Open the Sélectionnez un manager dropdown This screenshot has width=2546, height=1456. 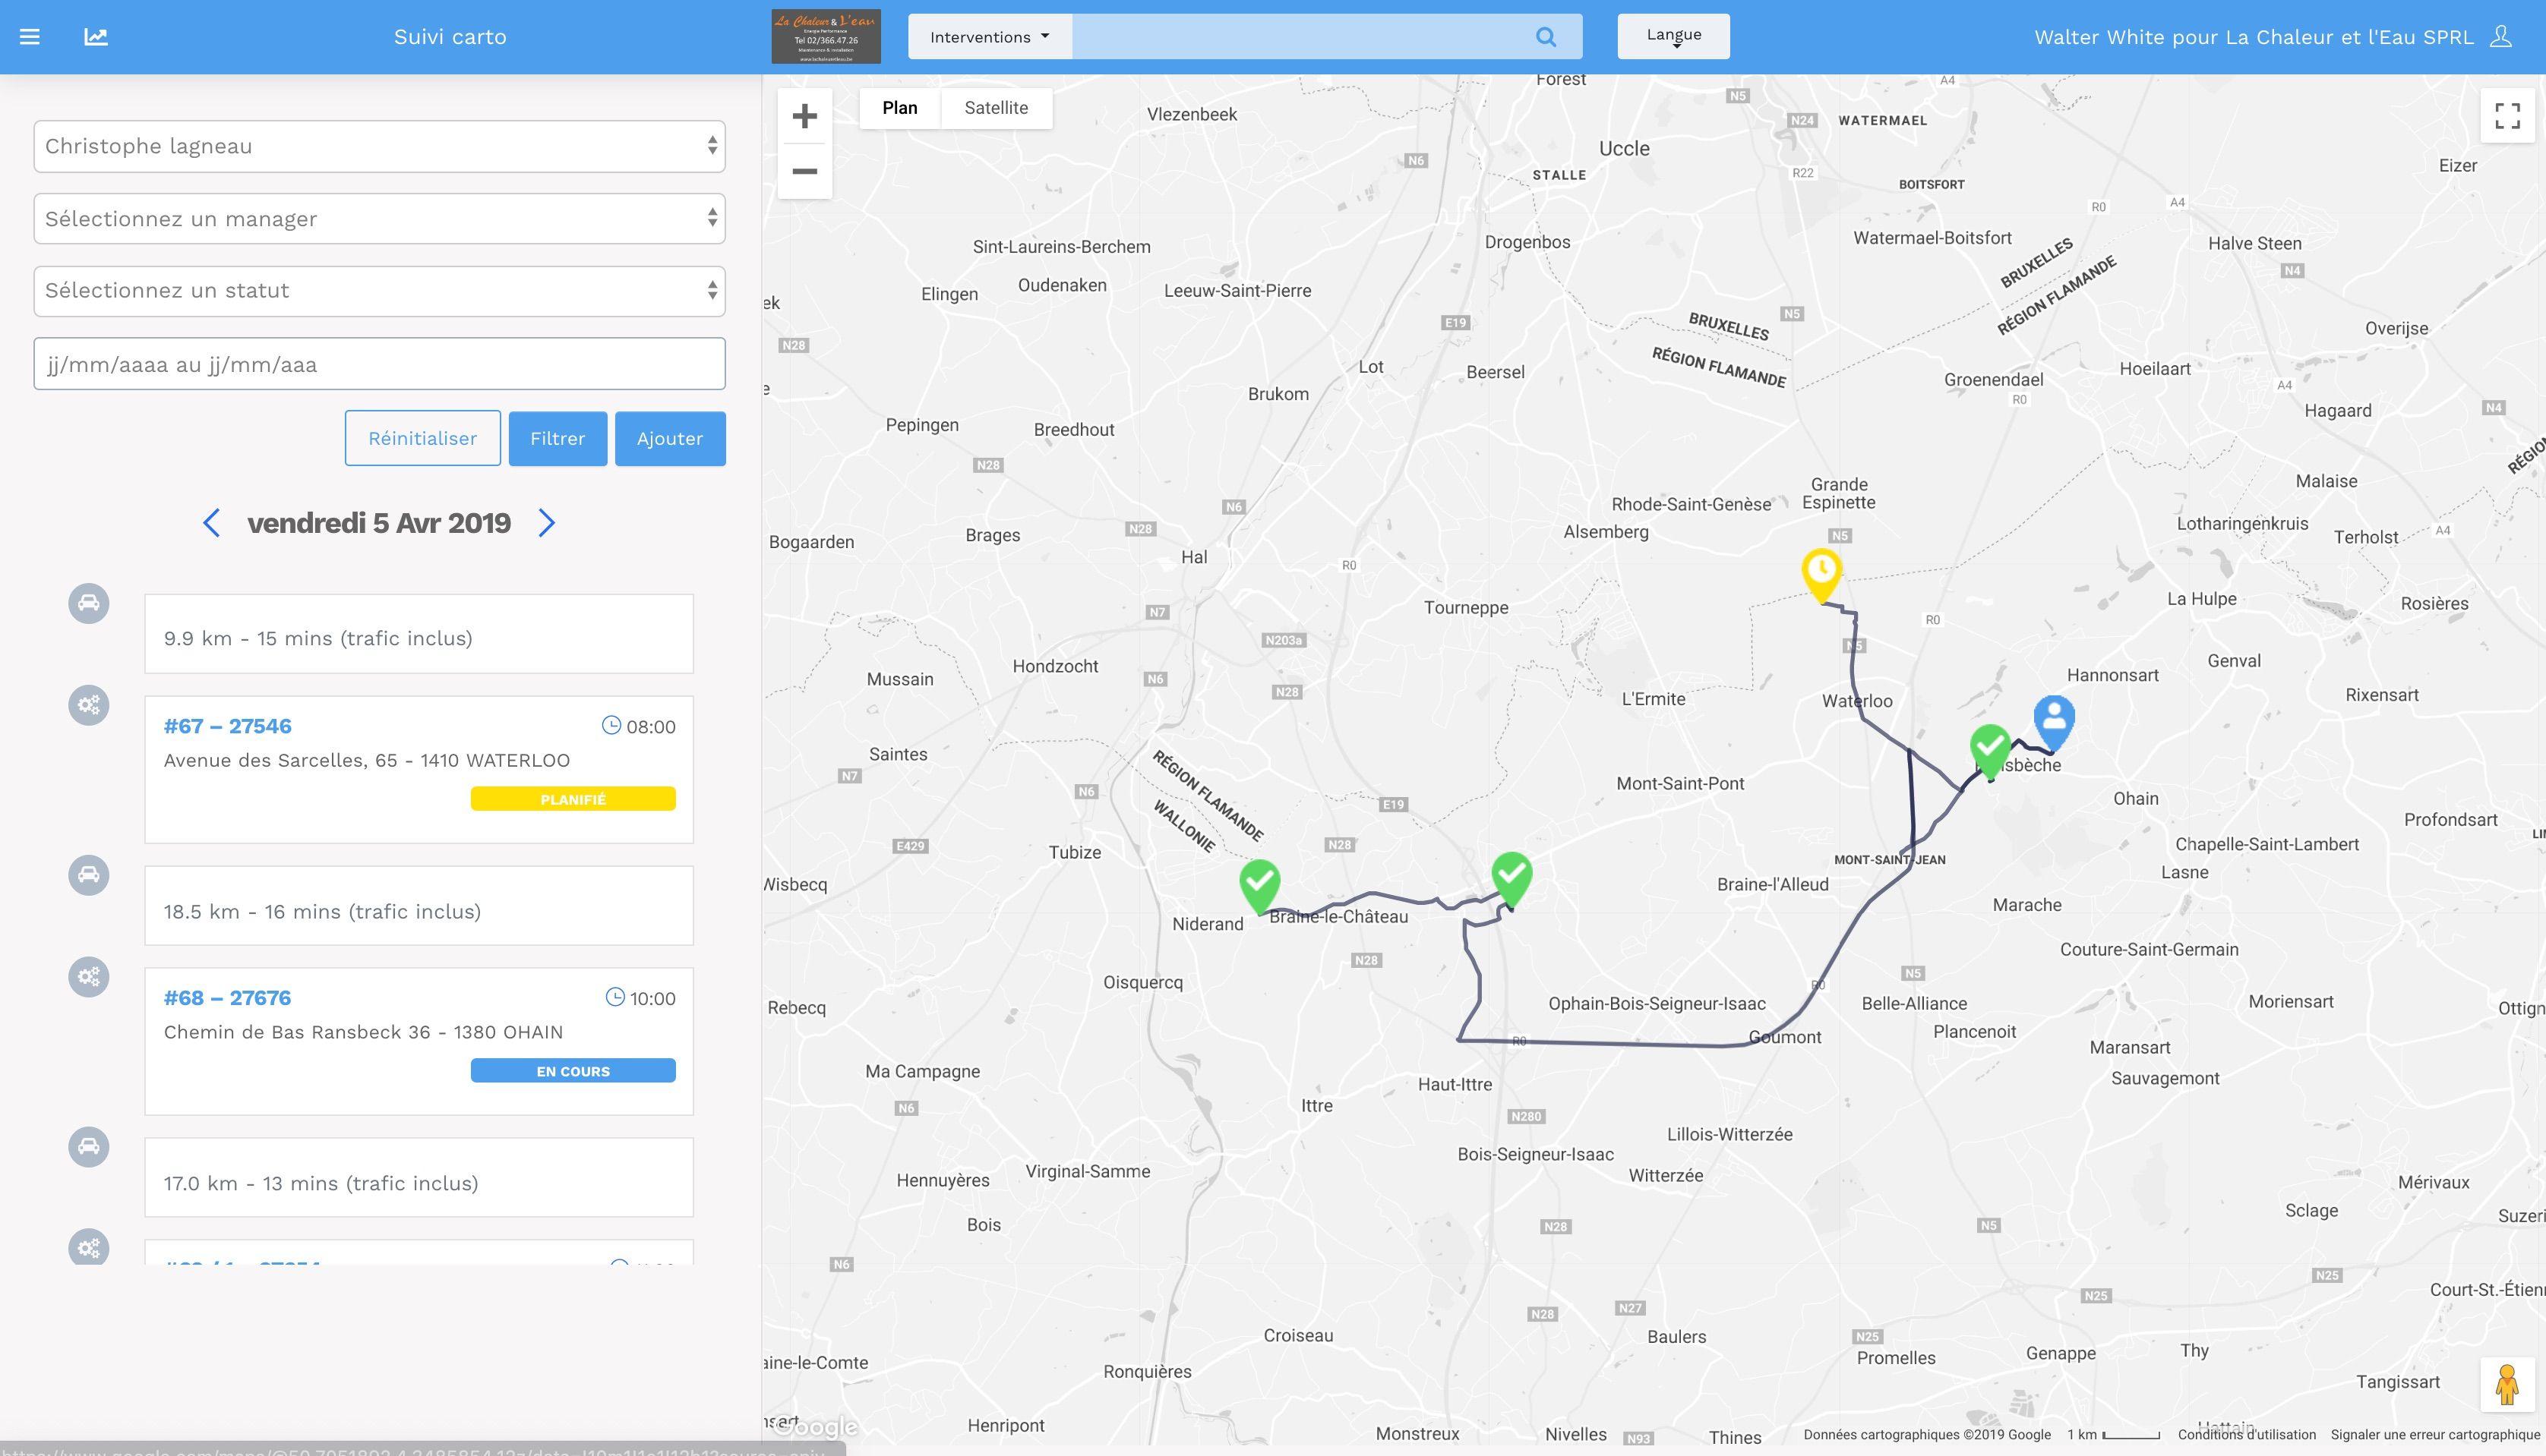(x=379, y=218)
